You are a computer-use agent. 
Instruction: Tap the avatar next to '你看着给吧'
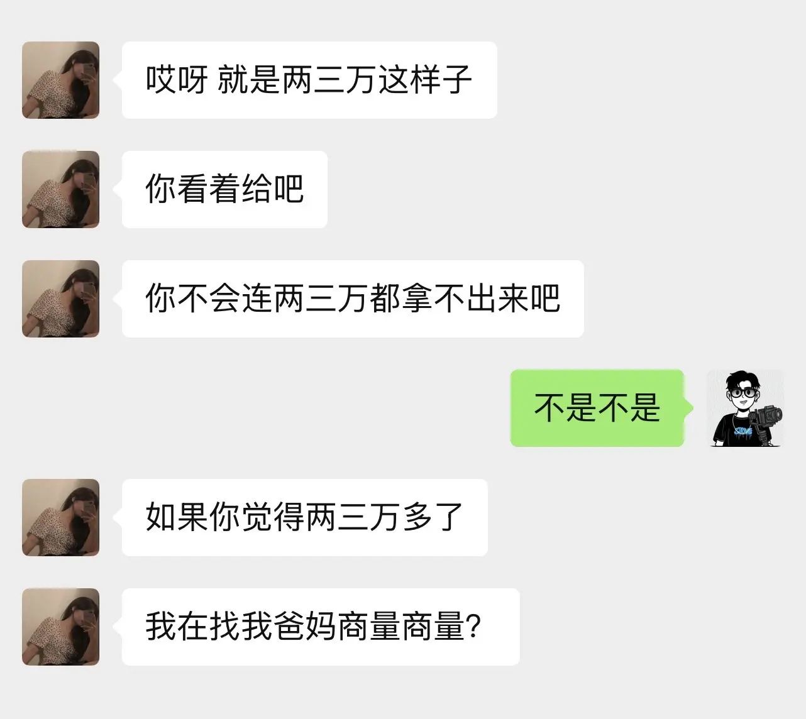click(60, 189)
